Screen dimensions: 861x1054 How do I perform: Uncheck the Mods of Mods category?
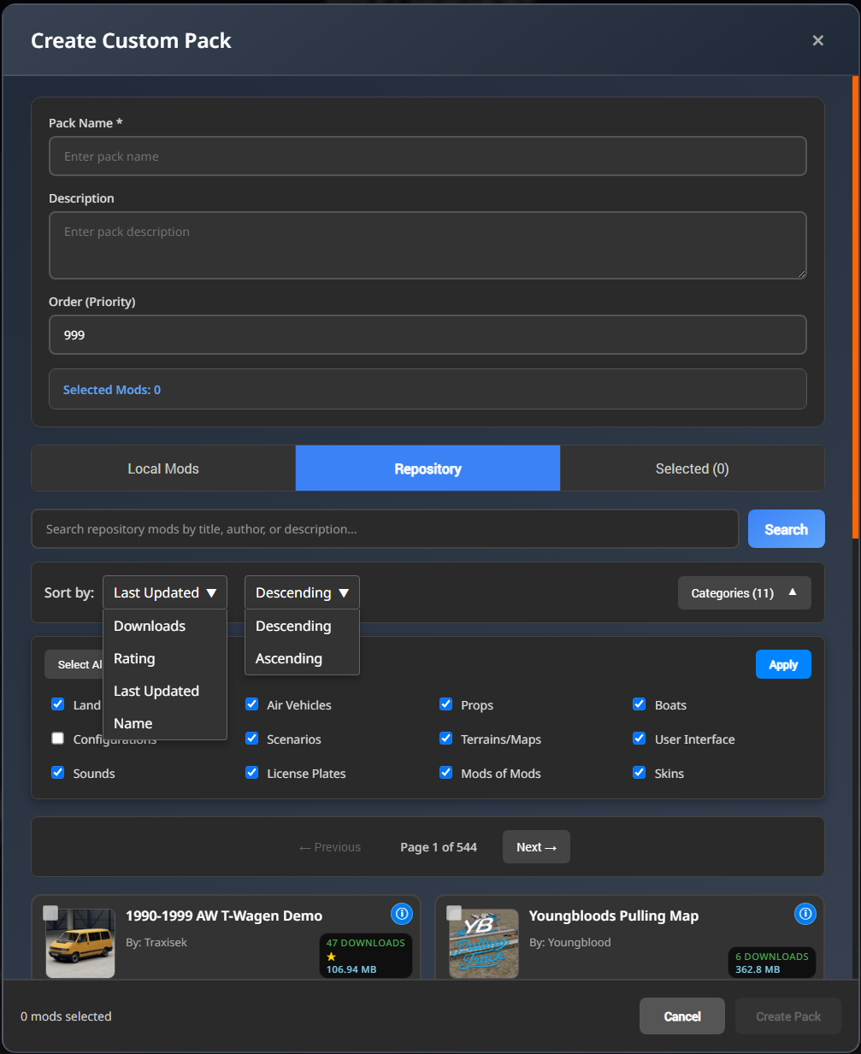[x=446, y=773]
